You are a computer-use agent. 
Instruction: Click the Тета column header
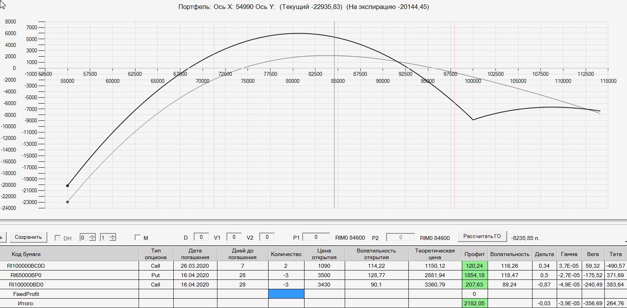point(615,254)
